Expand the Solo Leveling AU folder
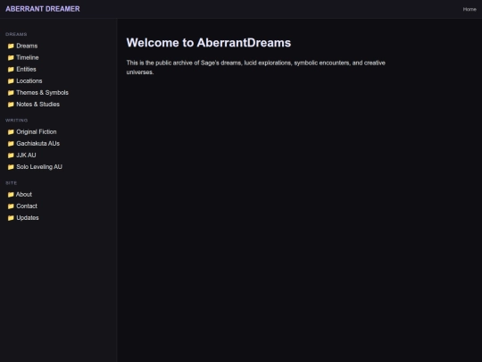 (39, 167)
